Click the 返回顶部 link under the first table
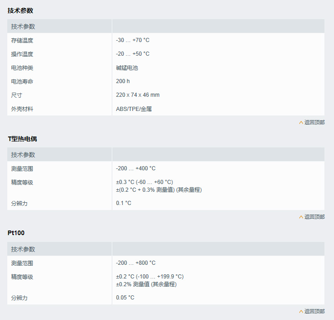The height and width of the screenshot is (320, 334). click(314, 122)
